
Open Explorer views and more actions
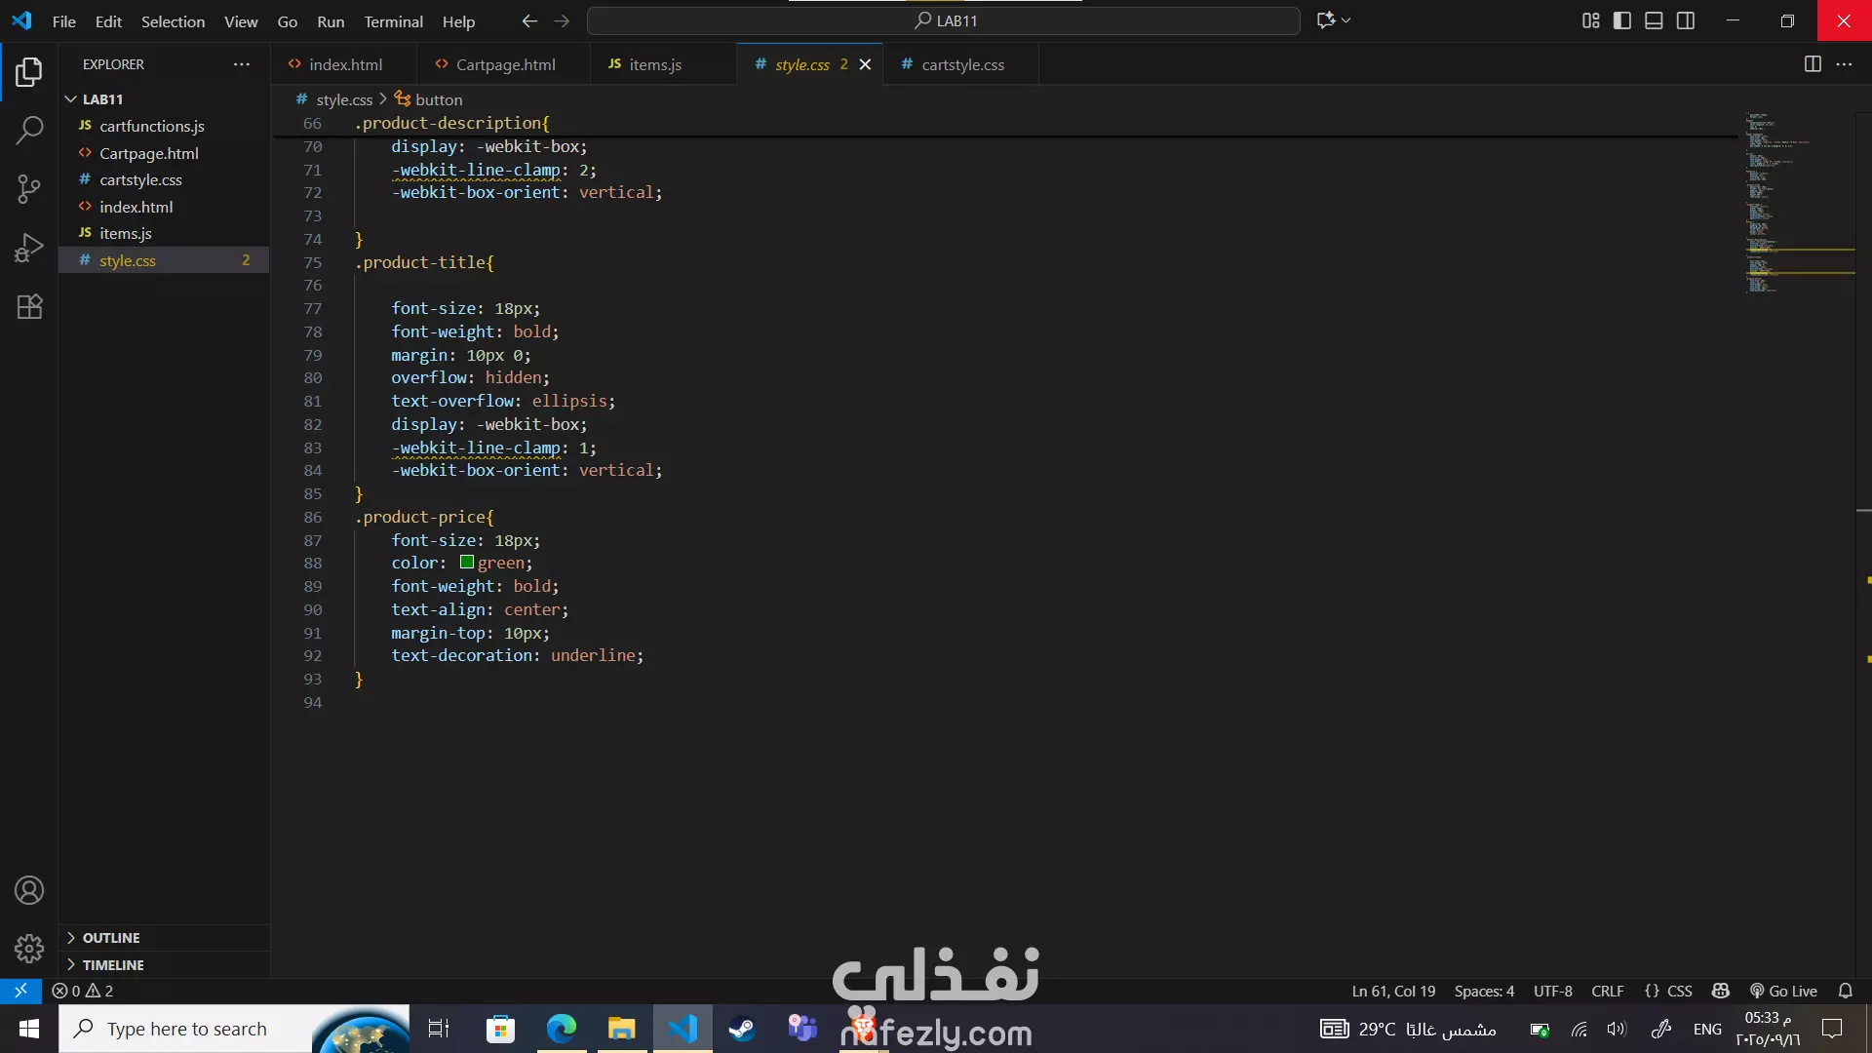click(241, 64)
